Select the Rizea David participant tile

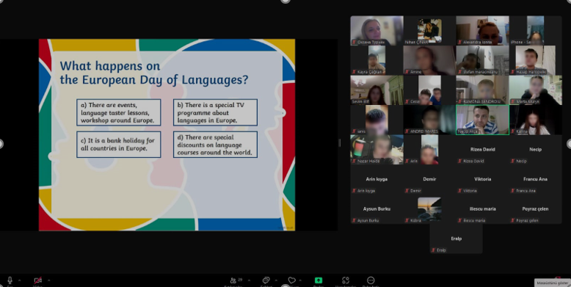coord(482,150)
